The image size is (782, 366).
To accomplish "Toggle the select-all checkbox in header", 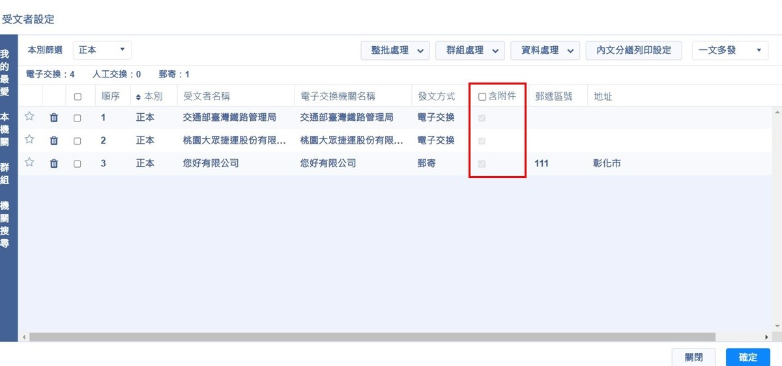I will click(78, 97).
